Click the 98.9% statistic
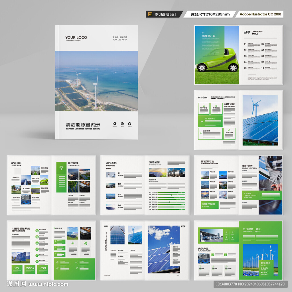 [264, 268]
